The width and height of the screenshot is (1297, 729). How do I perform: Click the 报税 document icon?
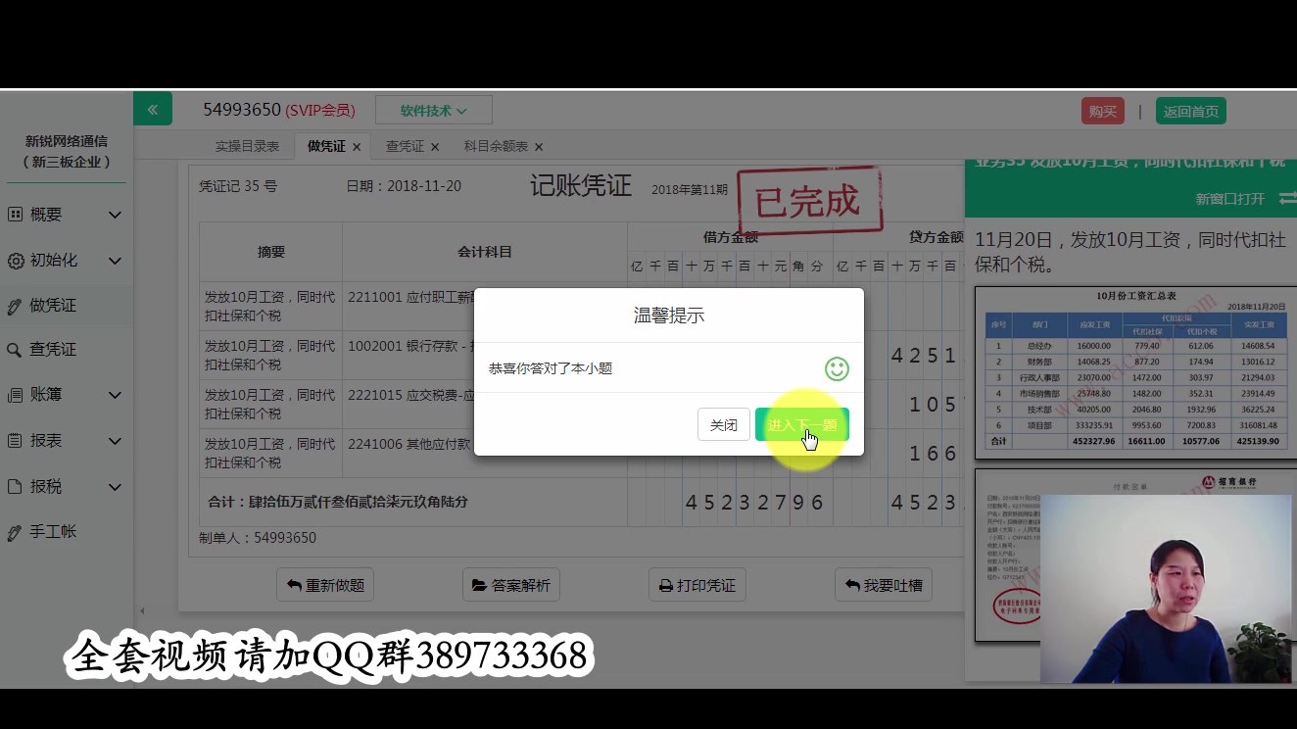click(15, 487)
